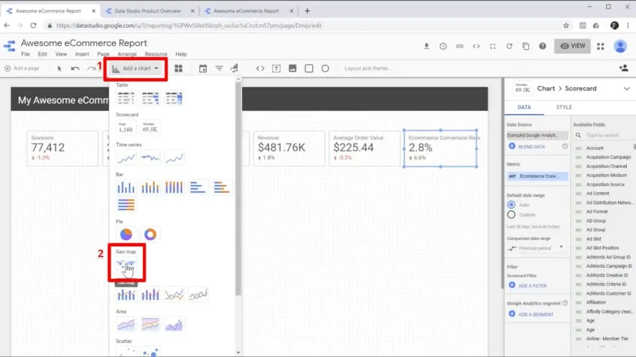
Task: Pick the compact scorecard showing 69.3K
Action: (150, 128)
